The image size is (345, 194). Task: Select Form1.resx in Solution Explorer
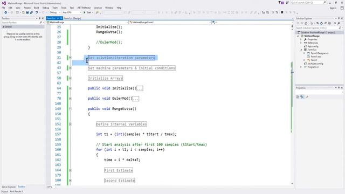pyautogui.click(x=316, y=57)
